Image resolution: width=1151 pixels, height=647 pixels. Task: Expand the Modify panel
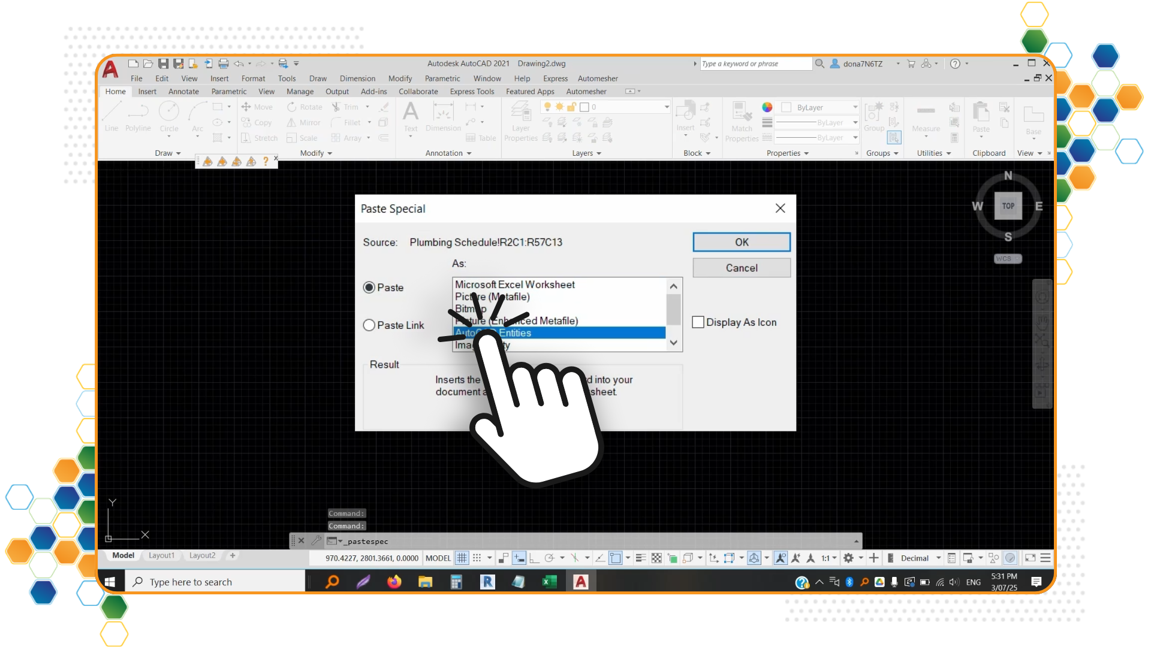pyautogui.click(x=316, y=153)
